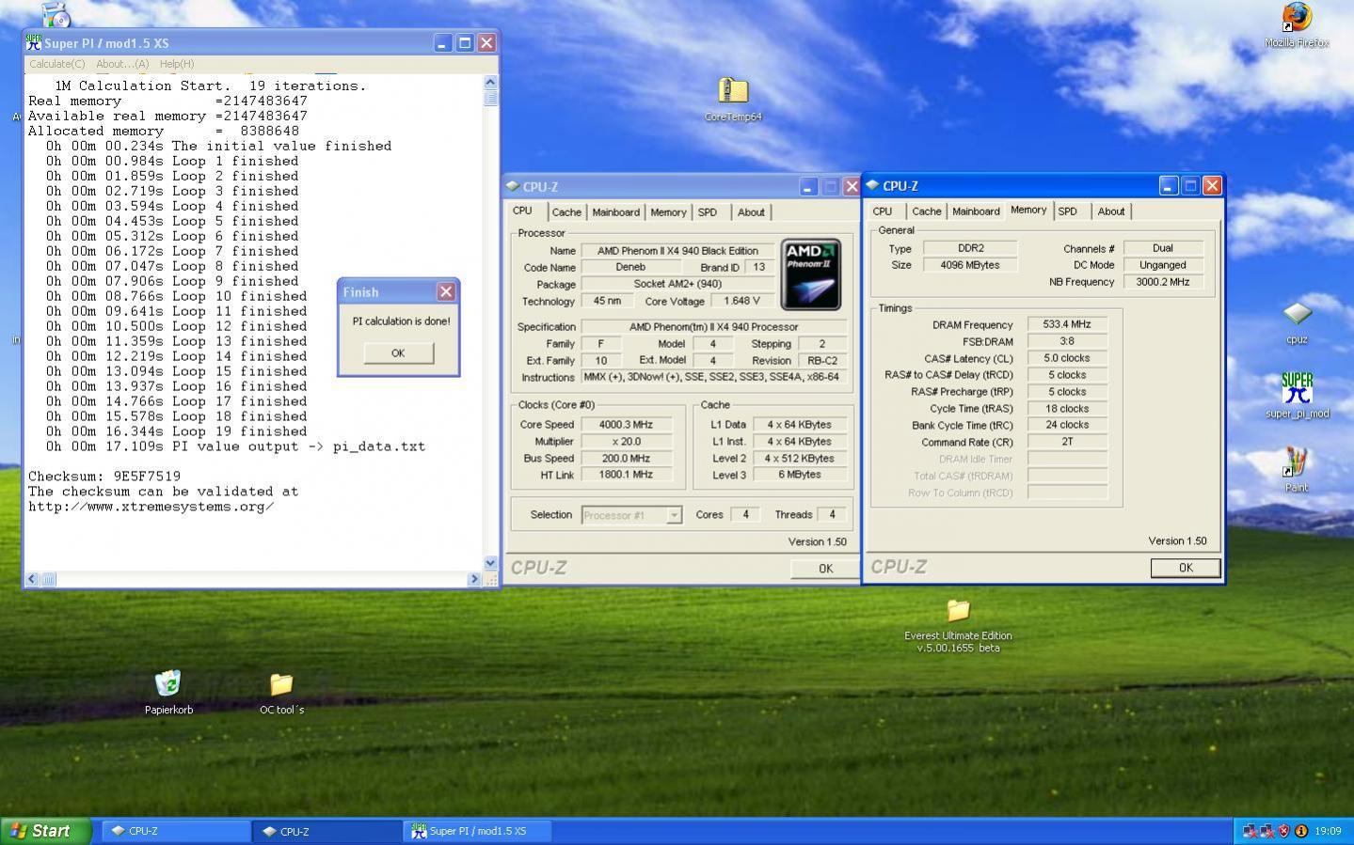
Task: Click the DRAM Frequency value 533.4 MHz
Action: tap(1067, 324)
